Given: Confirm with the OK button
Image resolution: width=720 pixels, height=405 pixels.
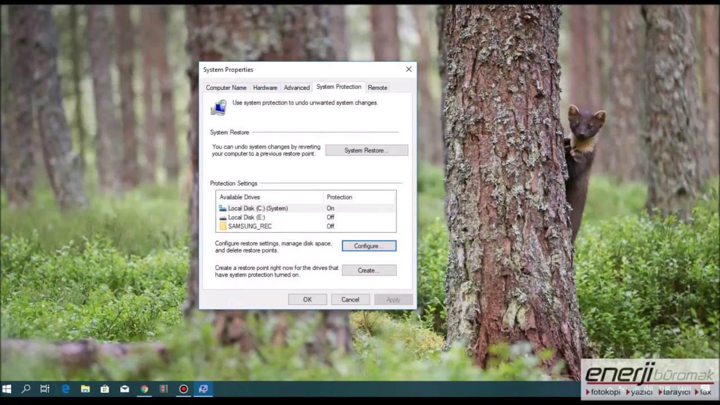Looking at the screenshot, I should 307,300.
